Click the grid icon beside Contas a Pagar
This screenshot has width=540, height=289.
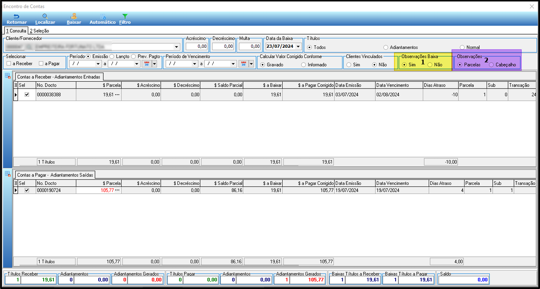click(x=7, y=174)
